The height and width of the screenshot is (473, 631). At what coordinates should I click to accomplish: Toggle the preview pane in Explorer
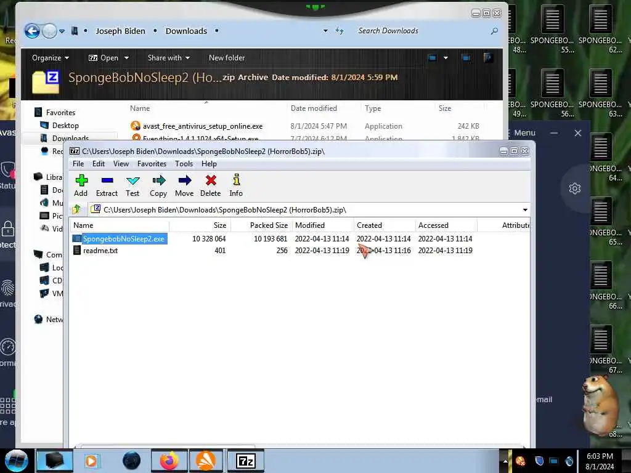[x=466, y=58]
